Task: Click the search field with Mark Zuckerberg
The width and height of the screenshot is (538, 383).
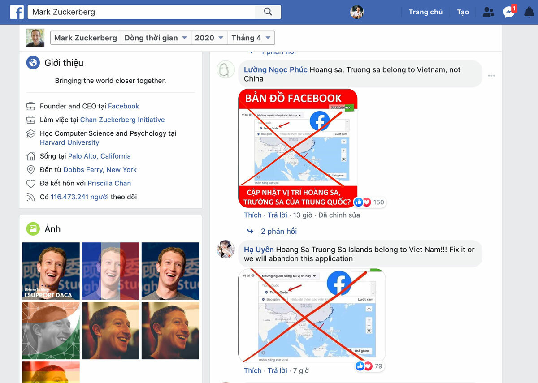Action: tap(142, 12)
